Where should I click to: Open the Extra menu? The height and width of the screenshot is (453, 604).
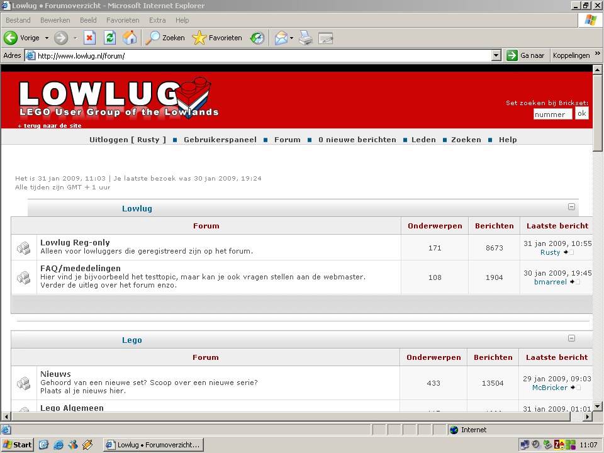coord(157,20)
